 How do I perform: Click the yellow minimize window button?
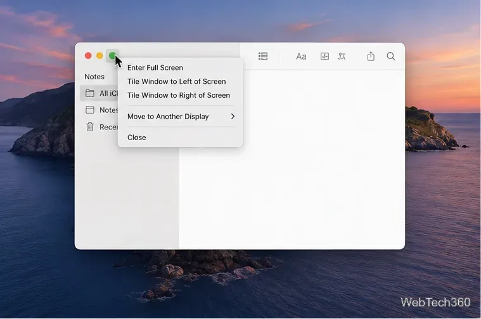click(99, 56)
